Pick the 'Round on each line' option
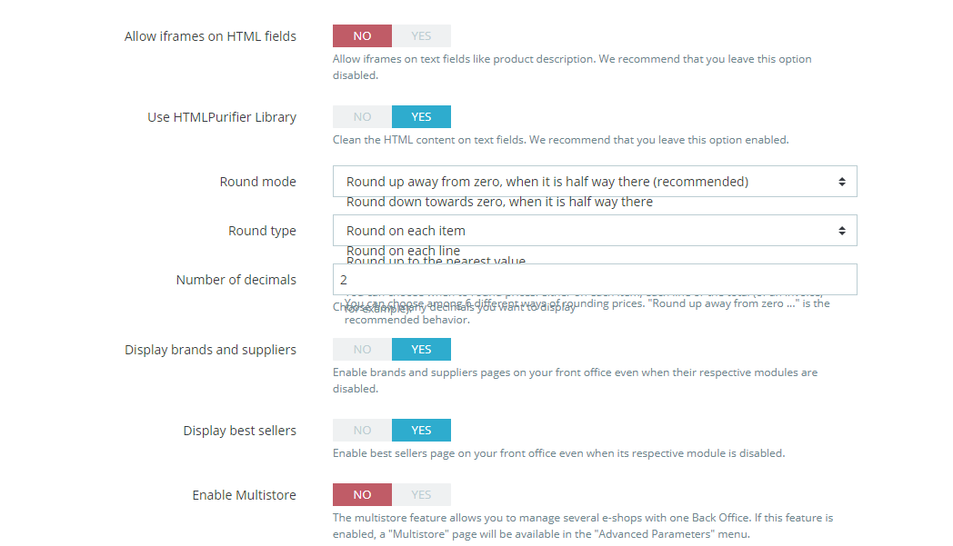This screenshot has height=546, width=953. pyautogui.click(x=403, y=251)
